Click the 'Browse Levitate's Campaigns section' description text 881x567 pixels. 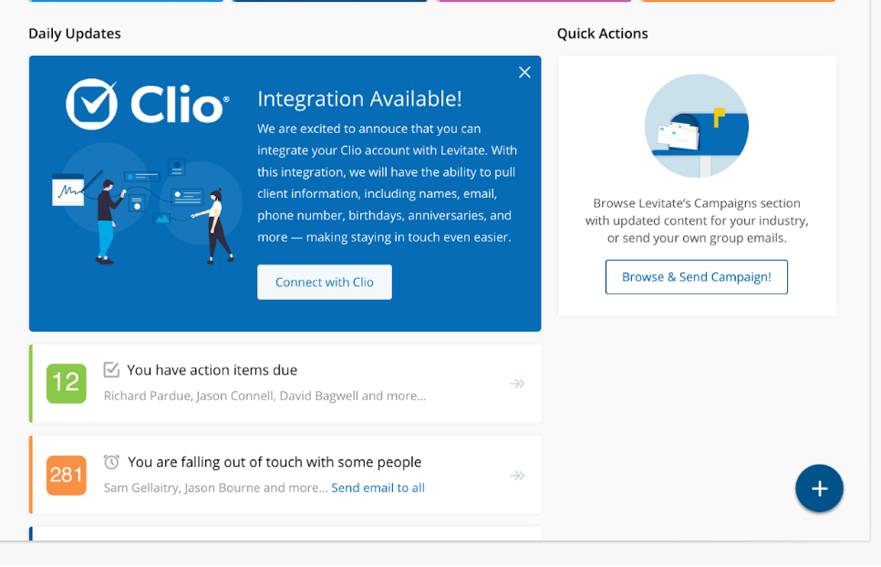(697, 221)
